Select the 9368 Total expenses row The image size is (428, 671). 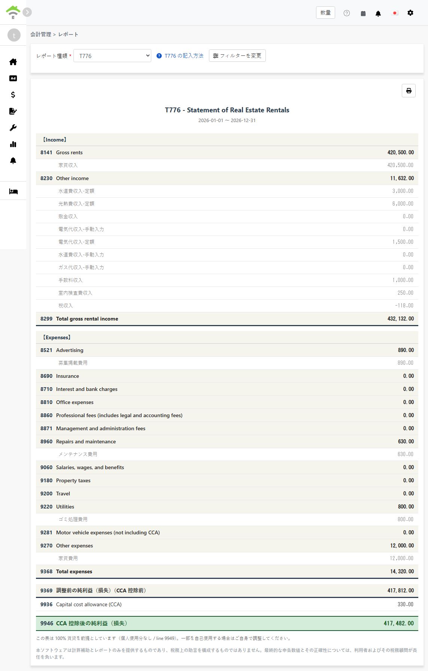tap(227, 571)
